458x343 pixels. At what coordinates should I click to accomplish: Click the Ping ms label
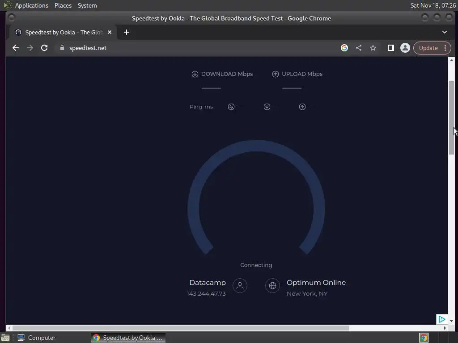201,107
